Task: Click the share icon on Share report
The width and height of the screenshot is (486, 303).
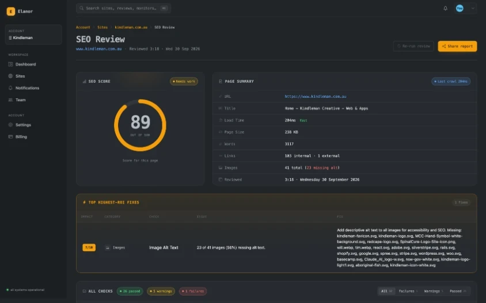Action: [444, 47]
